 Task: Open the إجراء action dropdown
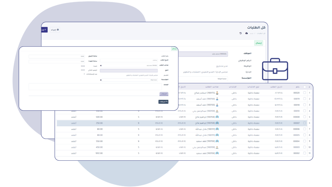coord(54,30)
